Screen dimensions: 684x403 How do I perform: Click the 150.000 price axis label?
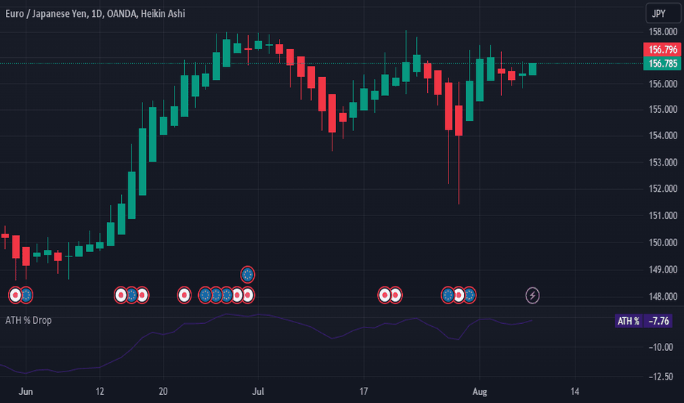pyautogui.click(x=663, y=243)
